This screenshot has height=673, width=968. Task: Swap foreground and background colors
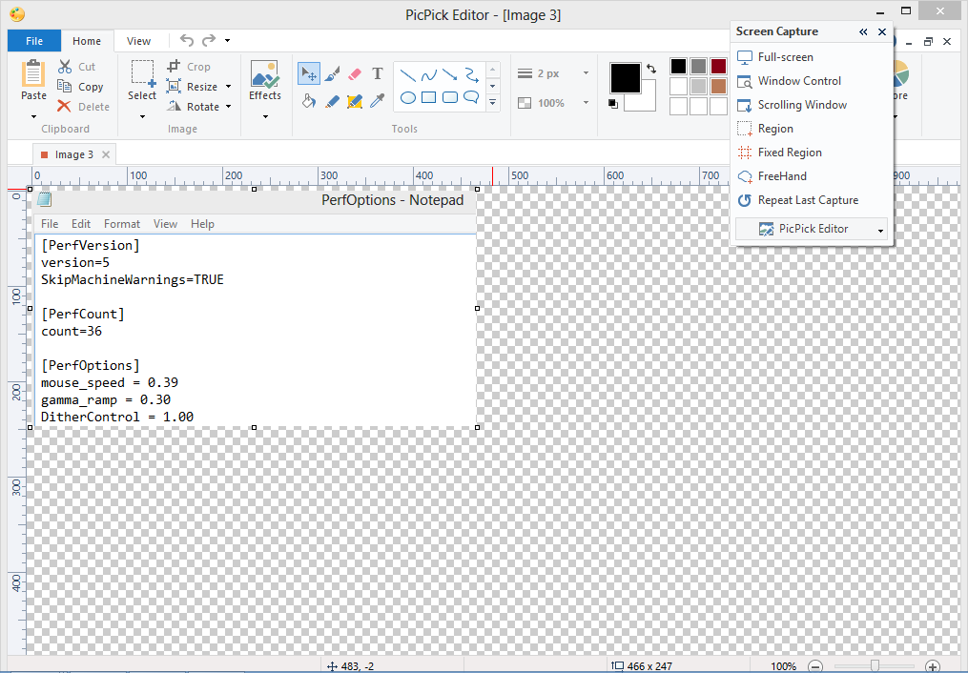[x=651, y=69]
